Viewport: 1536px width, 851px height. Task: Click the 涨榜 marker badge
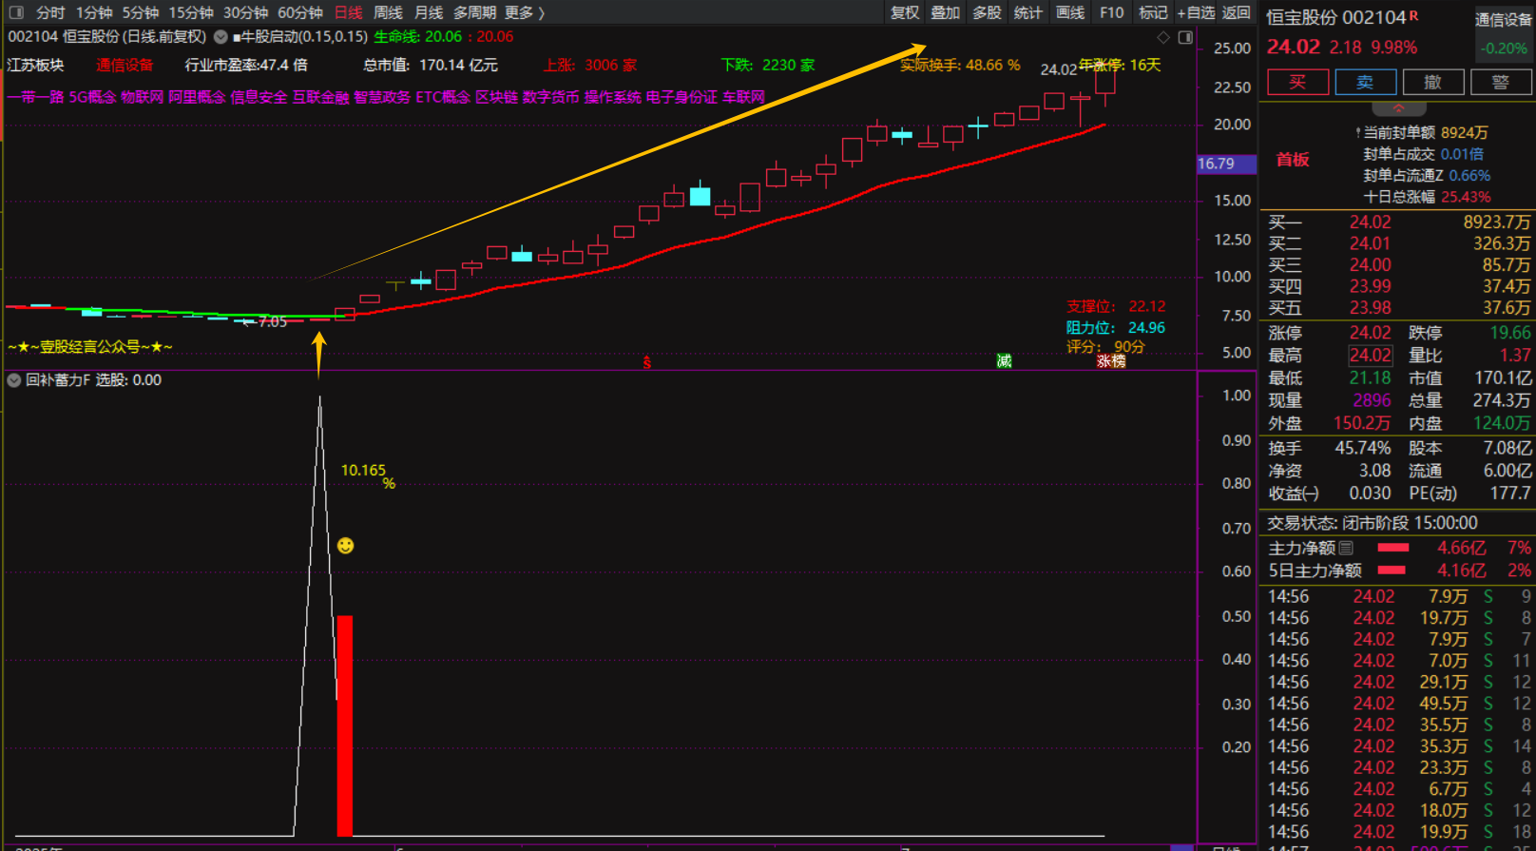[1111, 361]
